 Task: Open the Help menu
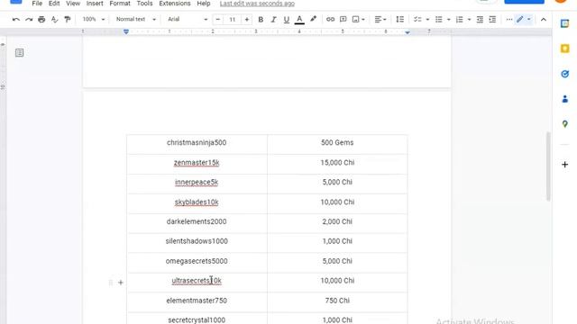click(x=204, y=4)
